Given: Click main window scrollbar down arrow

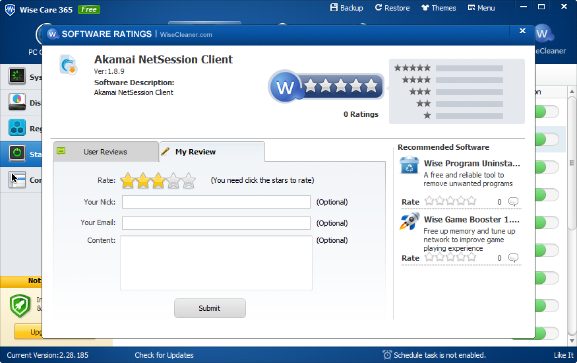Looking at the screenshot, I should (x=572, y=341).
